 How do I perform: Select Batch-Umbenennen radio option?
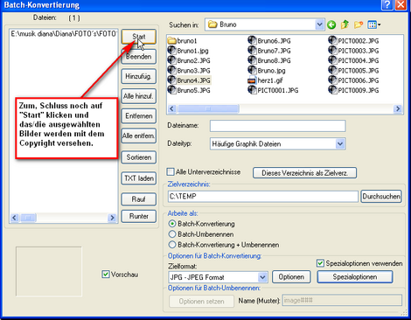coord(172,234)
